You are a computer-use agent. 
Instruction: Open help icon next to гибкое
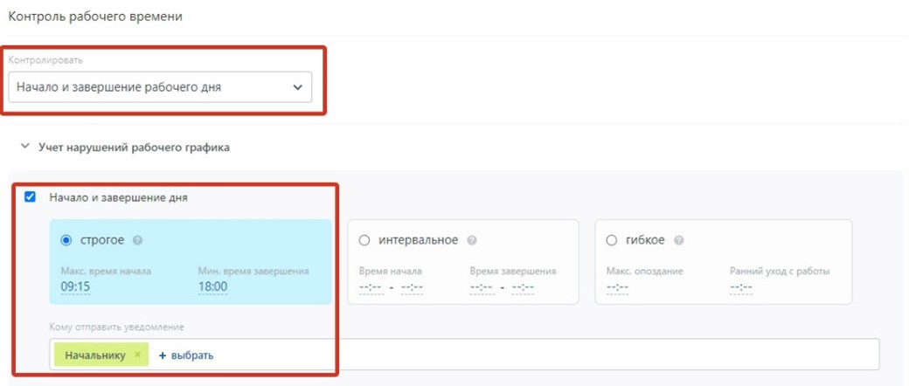[x=679, y=240]
